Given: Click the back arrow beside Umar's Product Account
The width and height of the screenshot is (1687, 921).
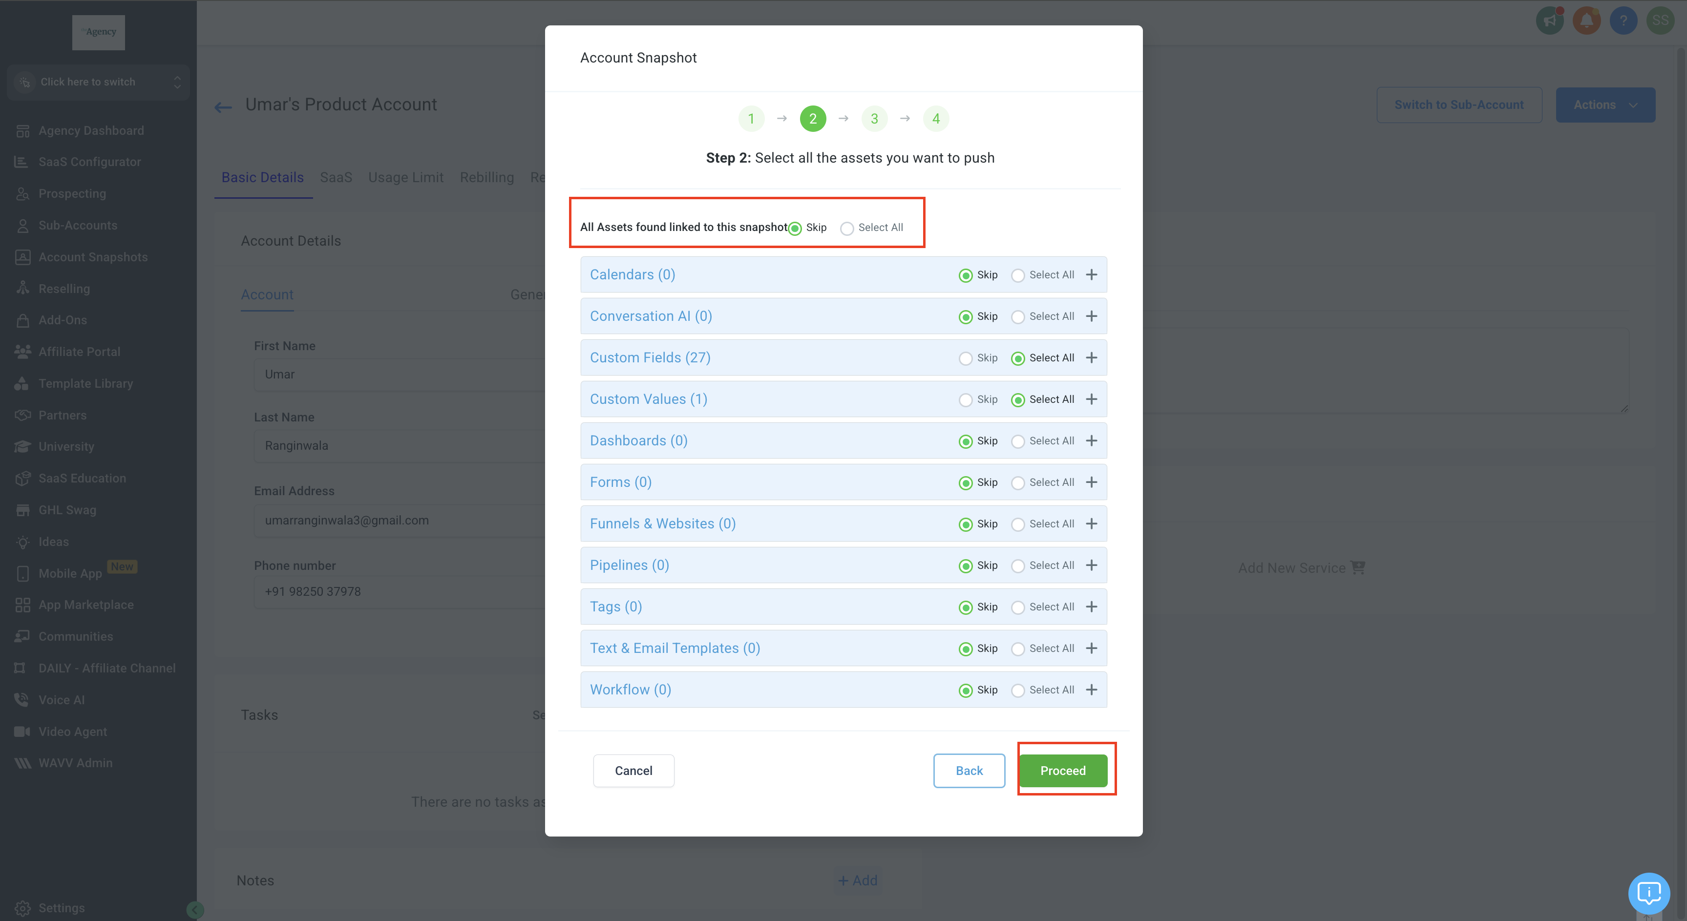Looking at the screenshot, I should point(223,106).
